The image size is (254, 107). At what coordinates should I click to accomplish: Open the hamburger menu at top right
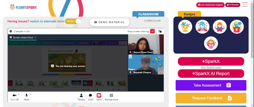click(x=245, y=5)
